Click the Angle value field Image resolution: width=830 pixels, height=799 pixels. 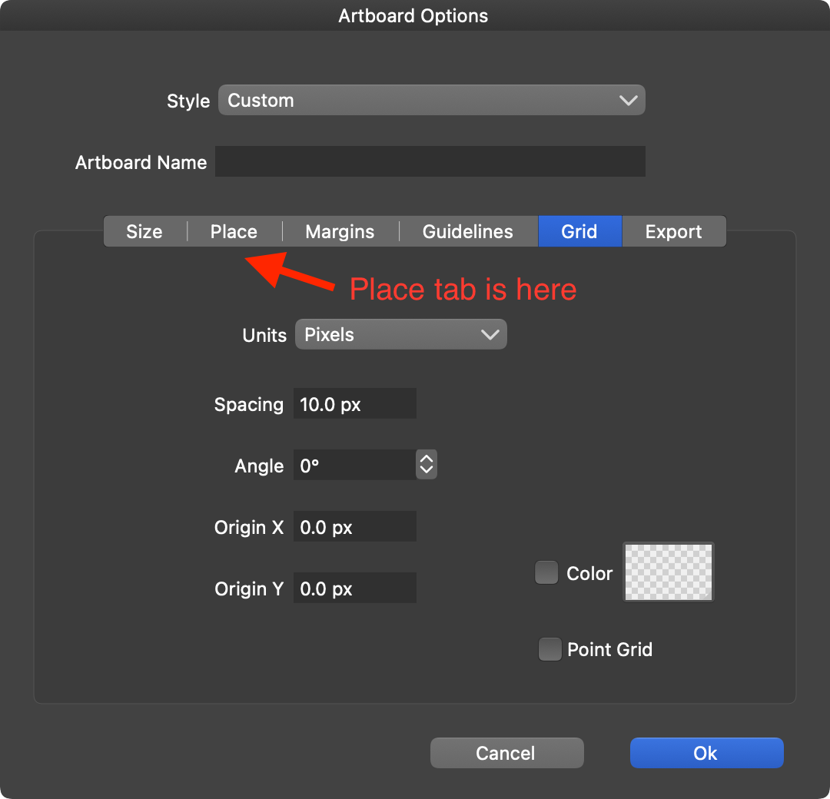coord(354,466)
